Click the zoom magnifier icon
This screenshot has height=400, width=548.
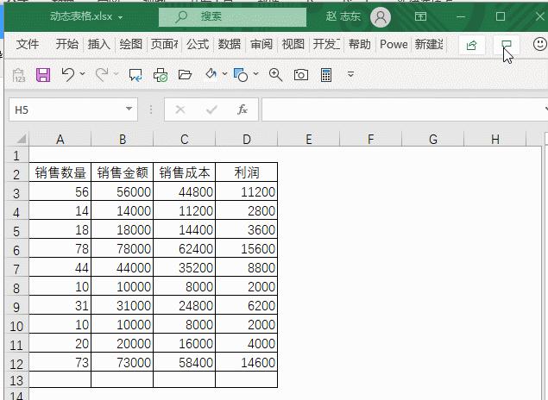(x=275, y=75)
